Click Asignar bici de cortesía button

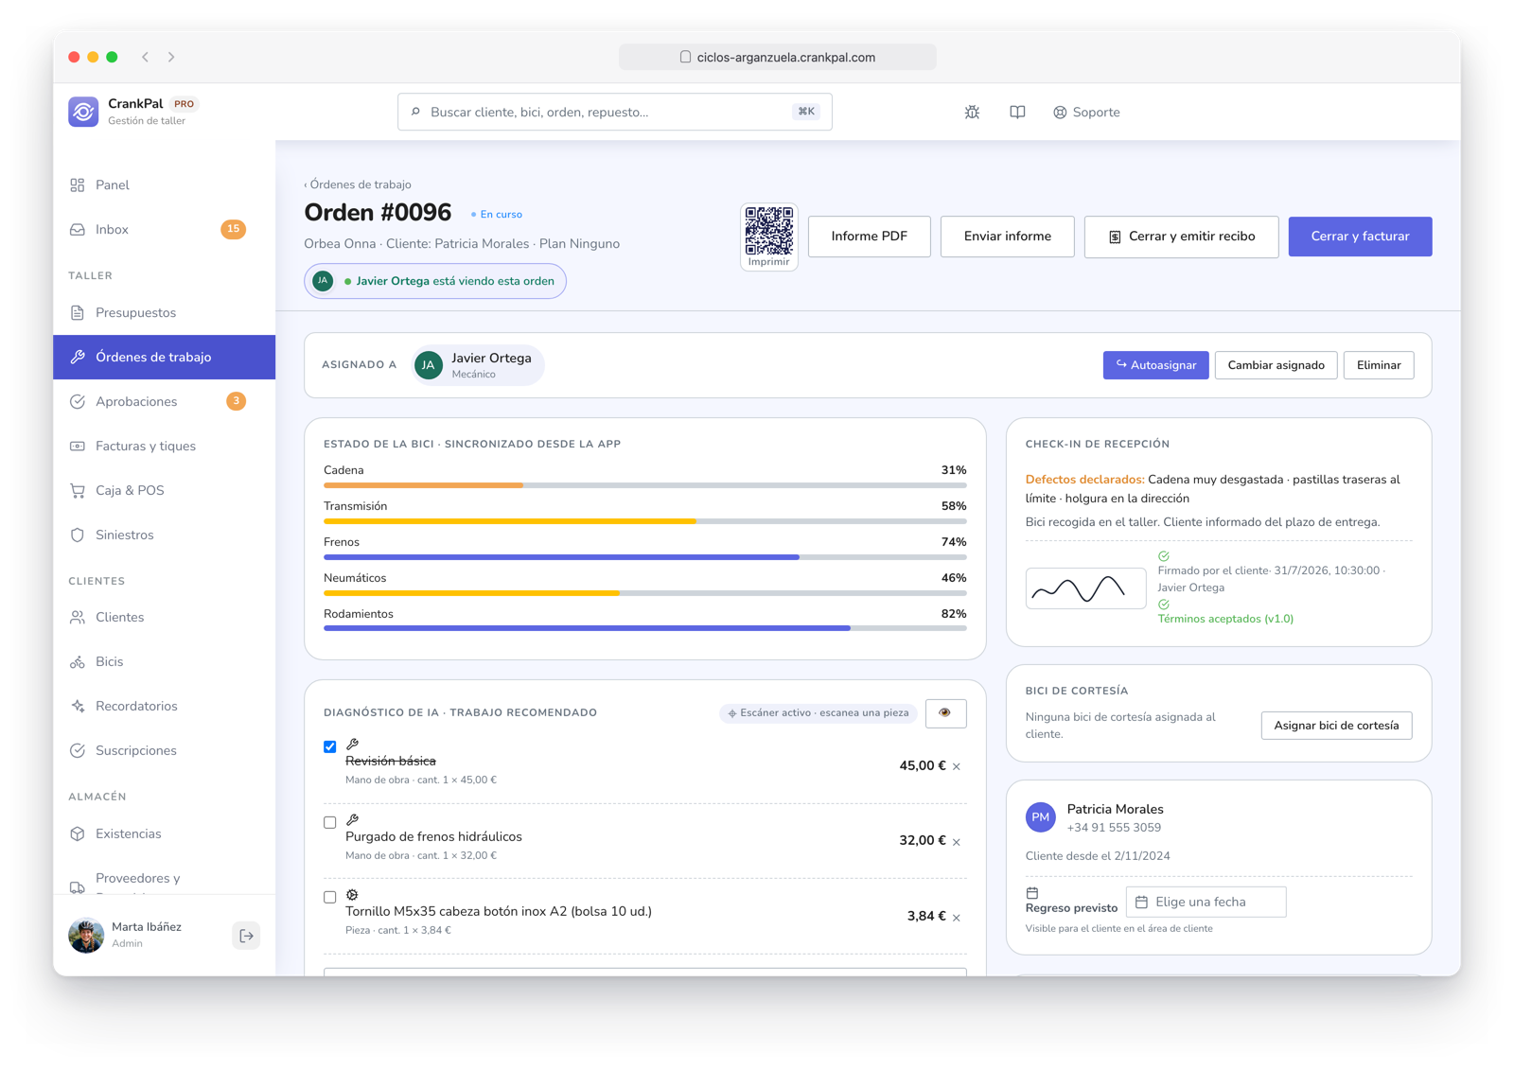(1336, 726)
